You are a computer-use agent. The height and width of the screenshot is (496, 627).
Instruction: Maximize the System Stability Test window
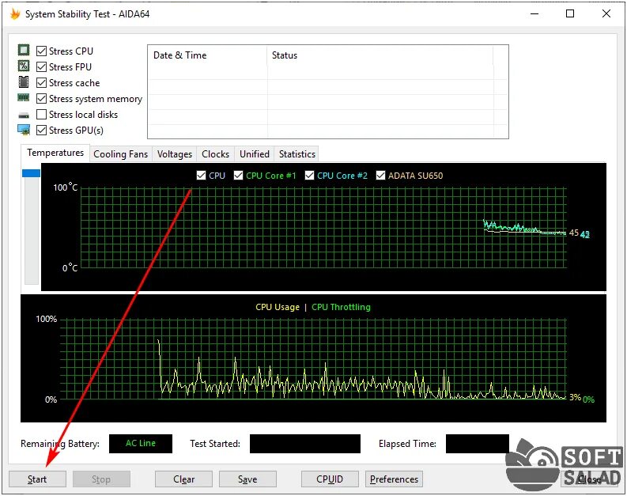pos(570,13)
